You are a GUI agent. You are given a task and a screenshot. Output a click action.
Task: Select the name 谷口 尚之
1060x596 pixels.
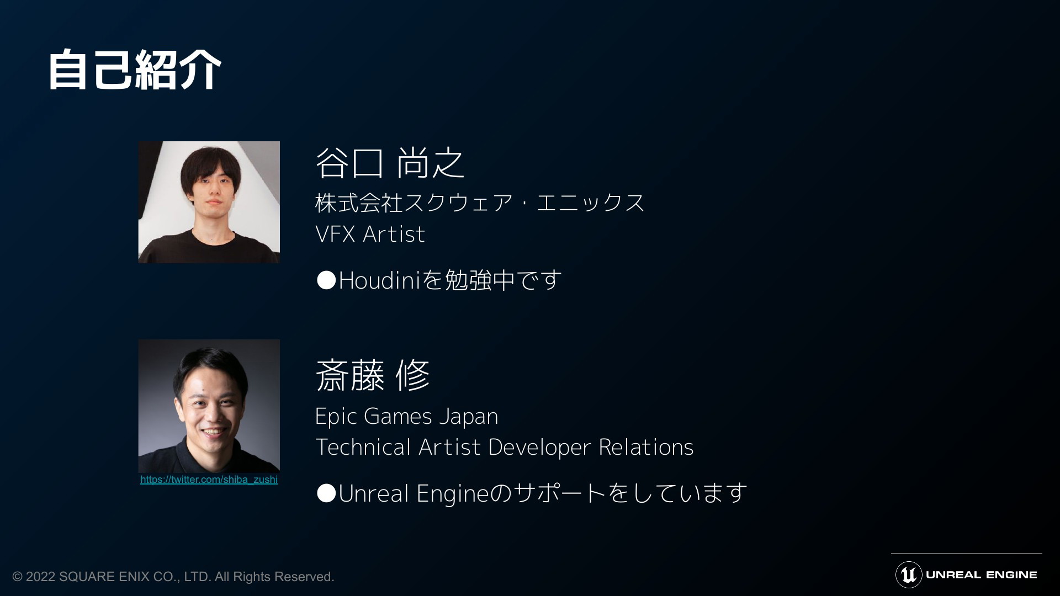click(x=390, y=163)
